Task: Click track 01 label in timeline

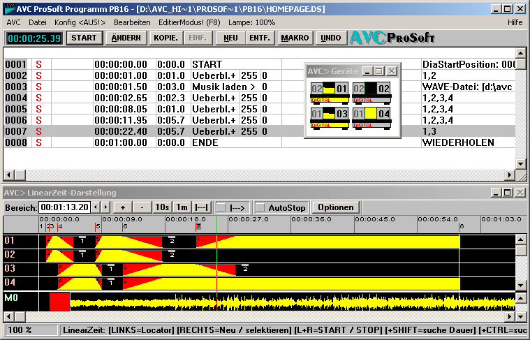Action: point(10,241)
